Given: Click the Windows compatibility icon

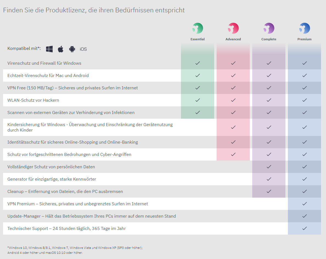Looking at the screenshot, I should tap(49, 49).
